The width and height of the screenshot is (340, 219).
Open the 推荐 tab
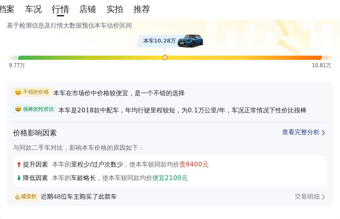[x=142, y=9]
